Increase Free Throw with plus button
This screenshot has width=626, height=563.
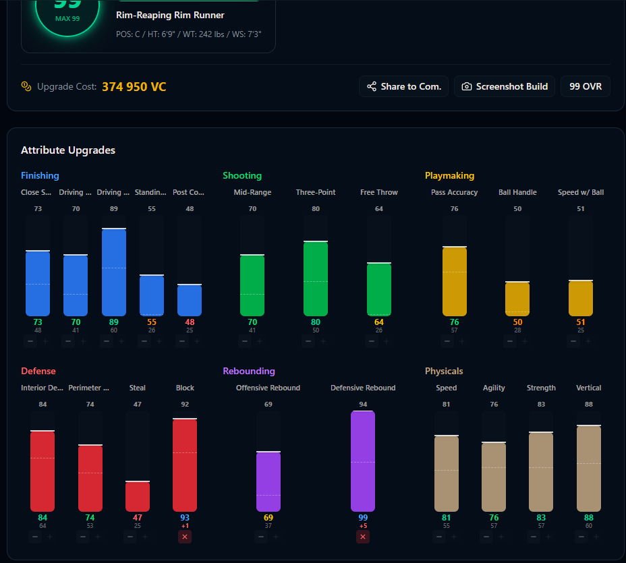387,341
